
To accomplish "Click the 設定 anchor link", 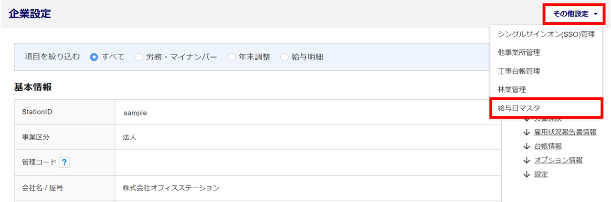I will click(541, 174).
